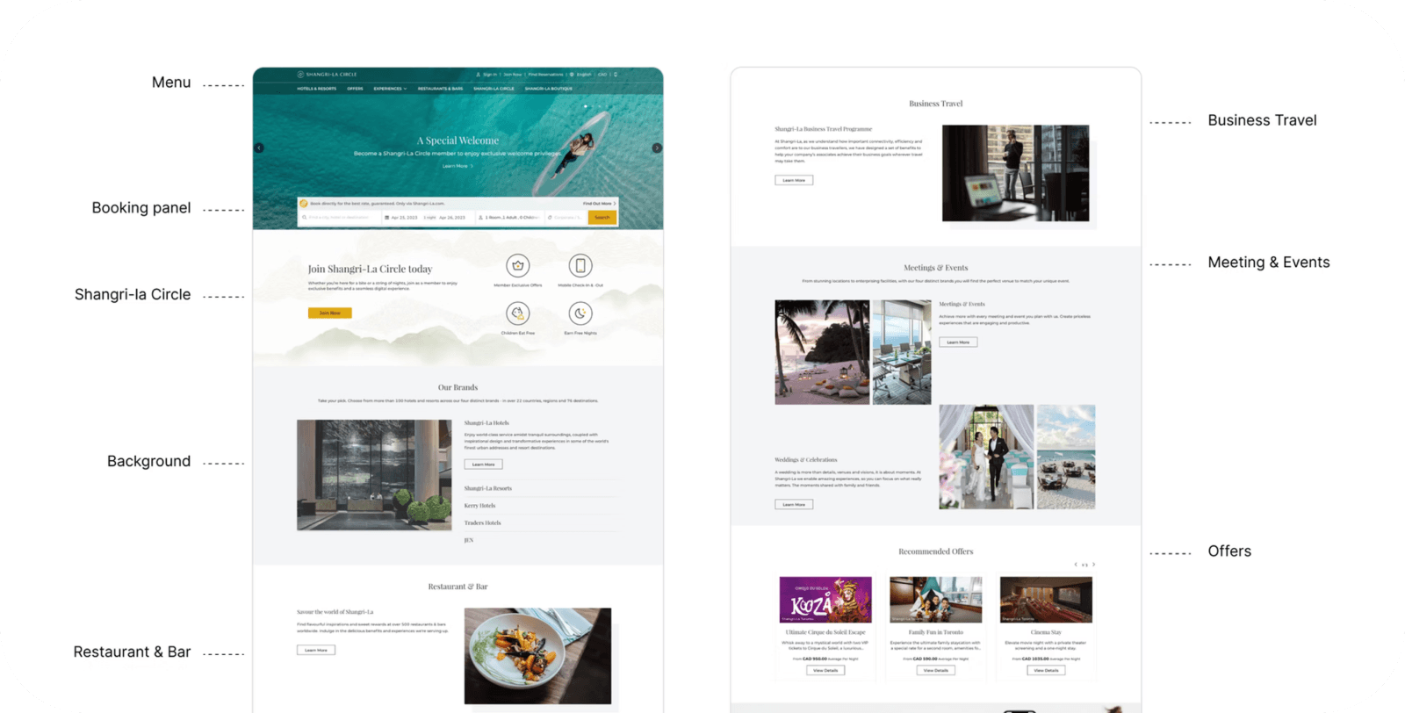1405x713 pixels.
Task: View Details for Family Fun in Toronto
Action: 936,670
